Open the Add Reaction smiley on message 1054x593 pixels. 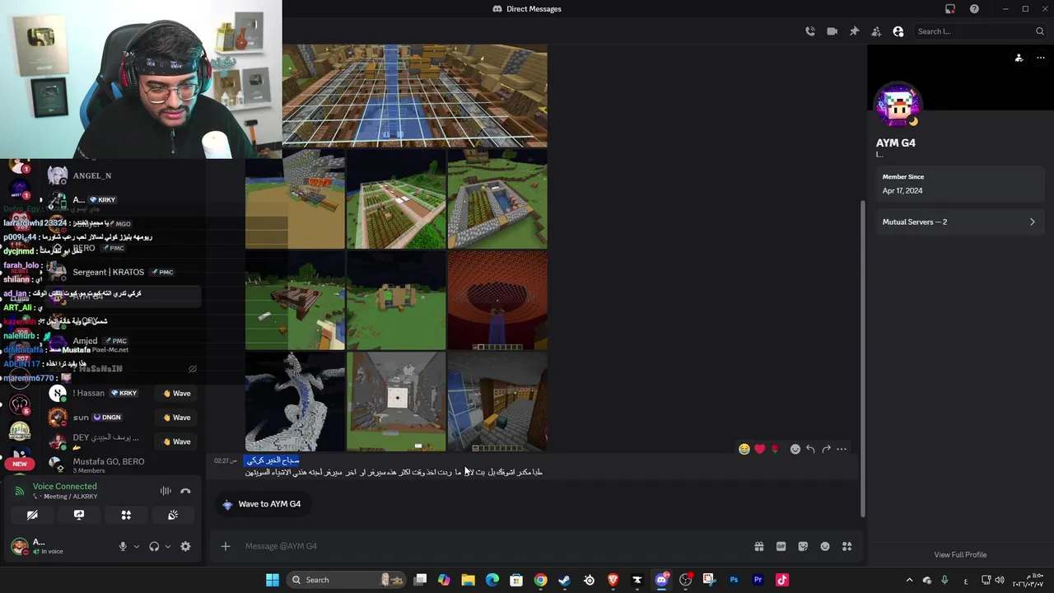click(x=795, y=449)
